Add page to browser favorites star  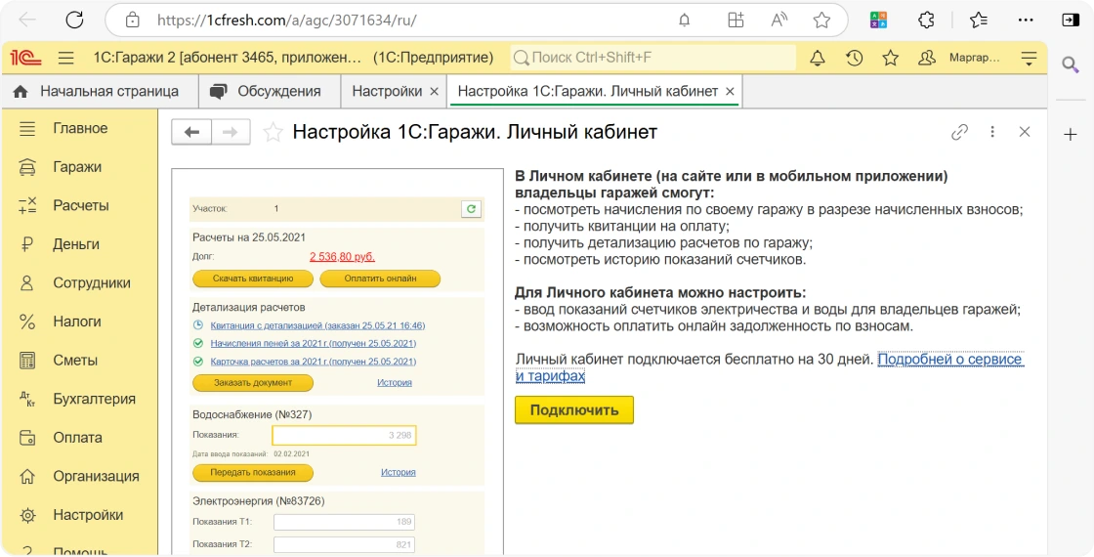click(x=821, y=20)
